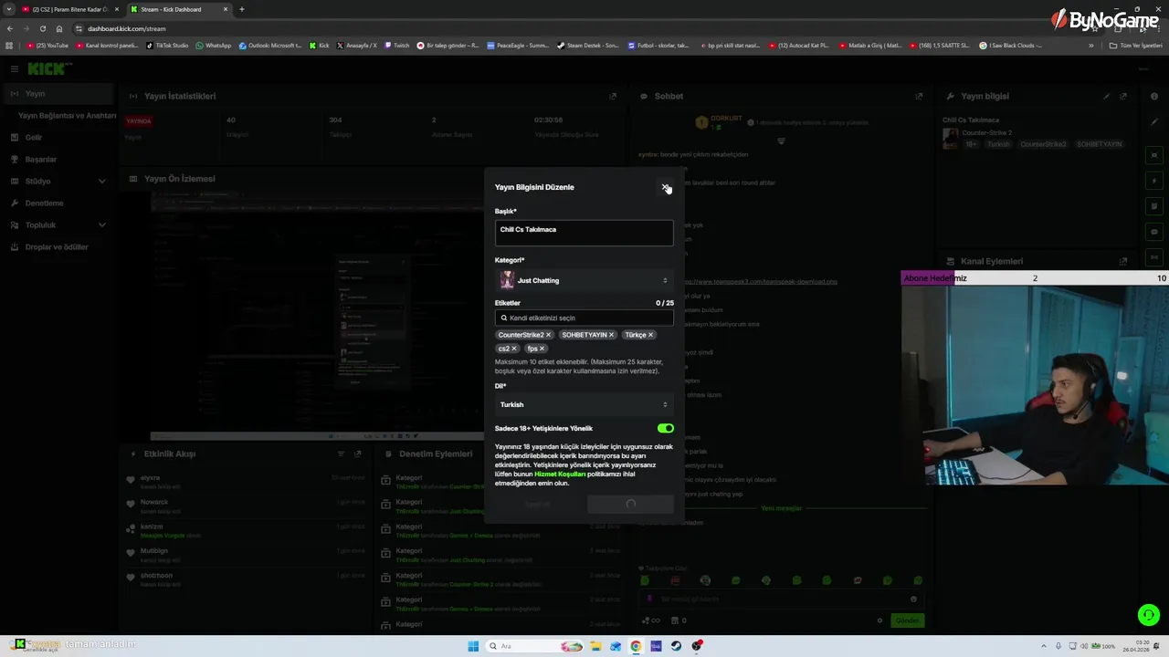Close the Yayın Bilgisini Düzenle dialog
The image size is (1169, 657).
point(665,187)
